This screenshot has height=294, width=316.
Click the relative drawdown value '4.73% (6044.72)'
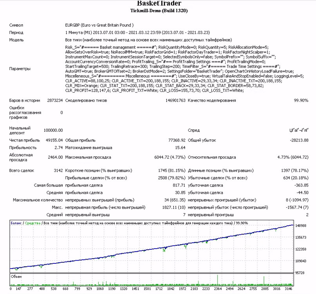coord(293,157)
